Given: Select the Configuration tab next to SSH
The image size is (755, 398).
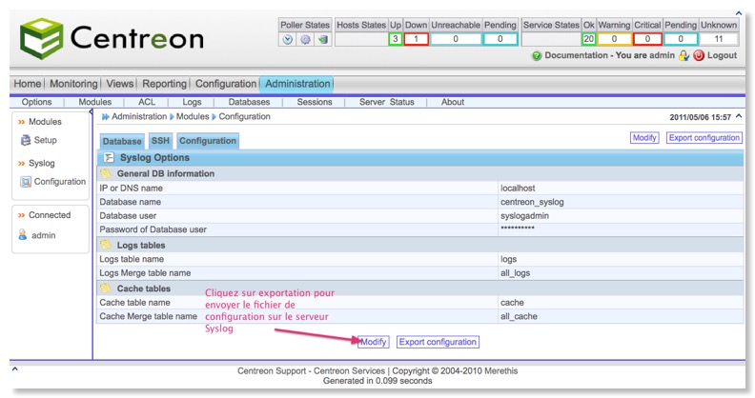Looking at the screenshot, I should click(x=207, y=141).
